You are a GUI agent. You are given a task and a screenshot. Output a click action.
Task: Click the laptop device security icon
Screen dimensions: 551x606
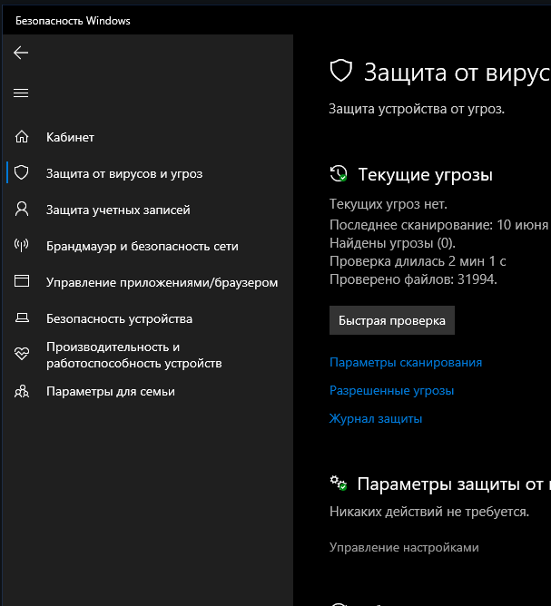tap(22, 318)
